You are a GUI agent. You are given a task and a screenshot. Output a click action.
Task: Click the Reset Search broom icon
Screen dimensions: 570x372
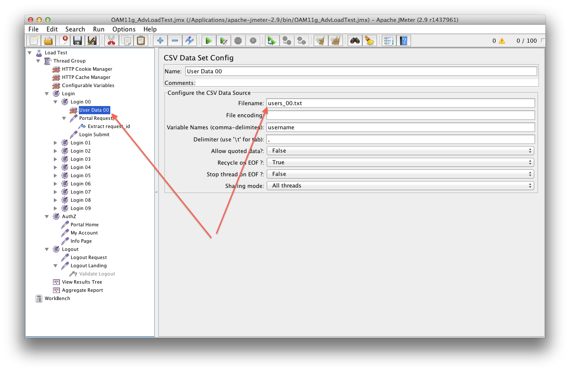[369, 41]
